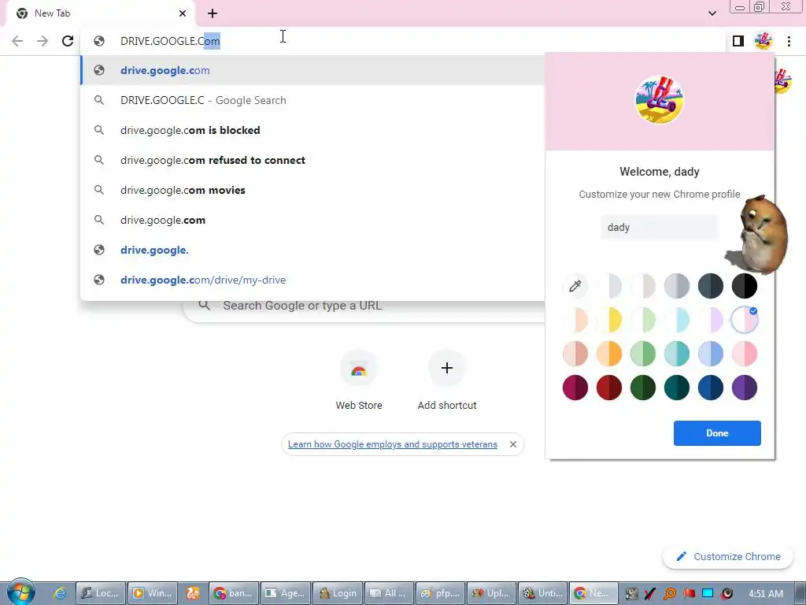Open the Web Store shortcut
Viewport: 806px width, 605px height.
click(x=359, y=380)
